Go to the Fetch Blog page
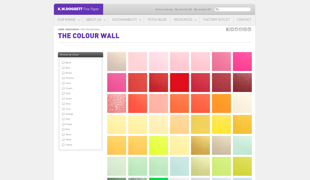Viewport: 310px width, 180px height. tap(157, 20)
